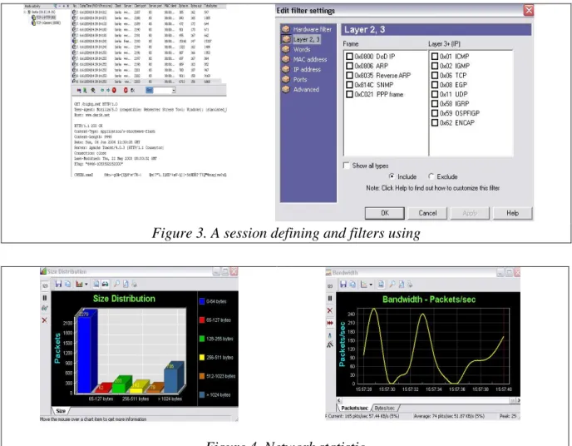The image size is (572, 446).
Task: Click the magnifier zoom icon in Bandwidth toolbar
Action: [x=392, y=285]
